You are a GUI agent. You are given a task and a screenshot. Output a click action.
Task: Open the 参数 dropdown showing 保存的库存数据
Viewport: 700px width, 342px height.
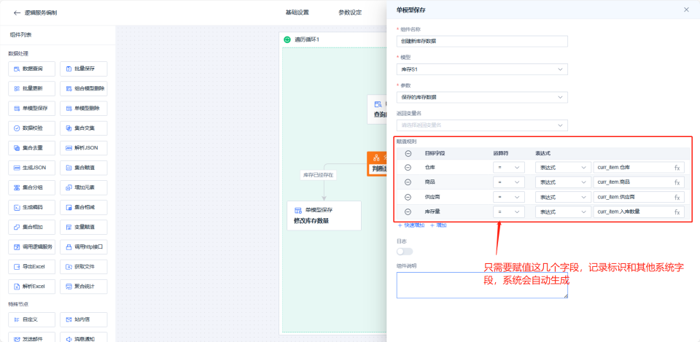pyautogui.click(x=482, y=97)
